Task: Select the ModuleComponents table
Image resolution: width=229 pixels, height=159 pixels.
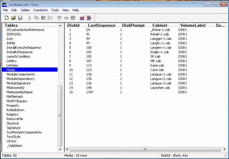Action: click(21, 74)
